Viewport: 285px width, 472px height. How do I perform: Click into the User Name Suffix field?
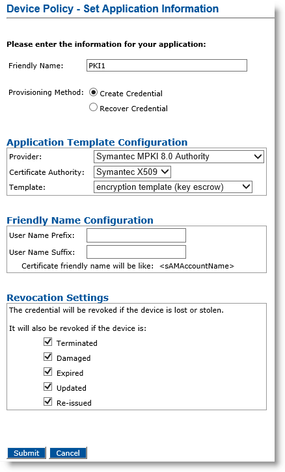(x=136, y=252)
